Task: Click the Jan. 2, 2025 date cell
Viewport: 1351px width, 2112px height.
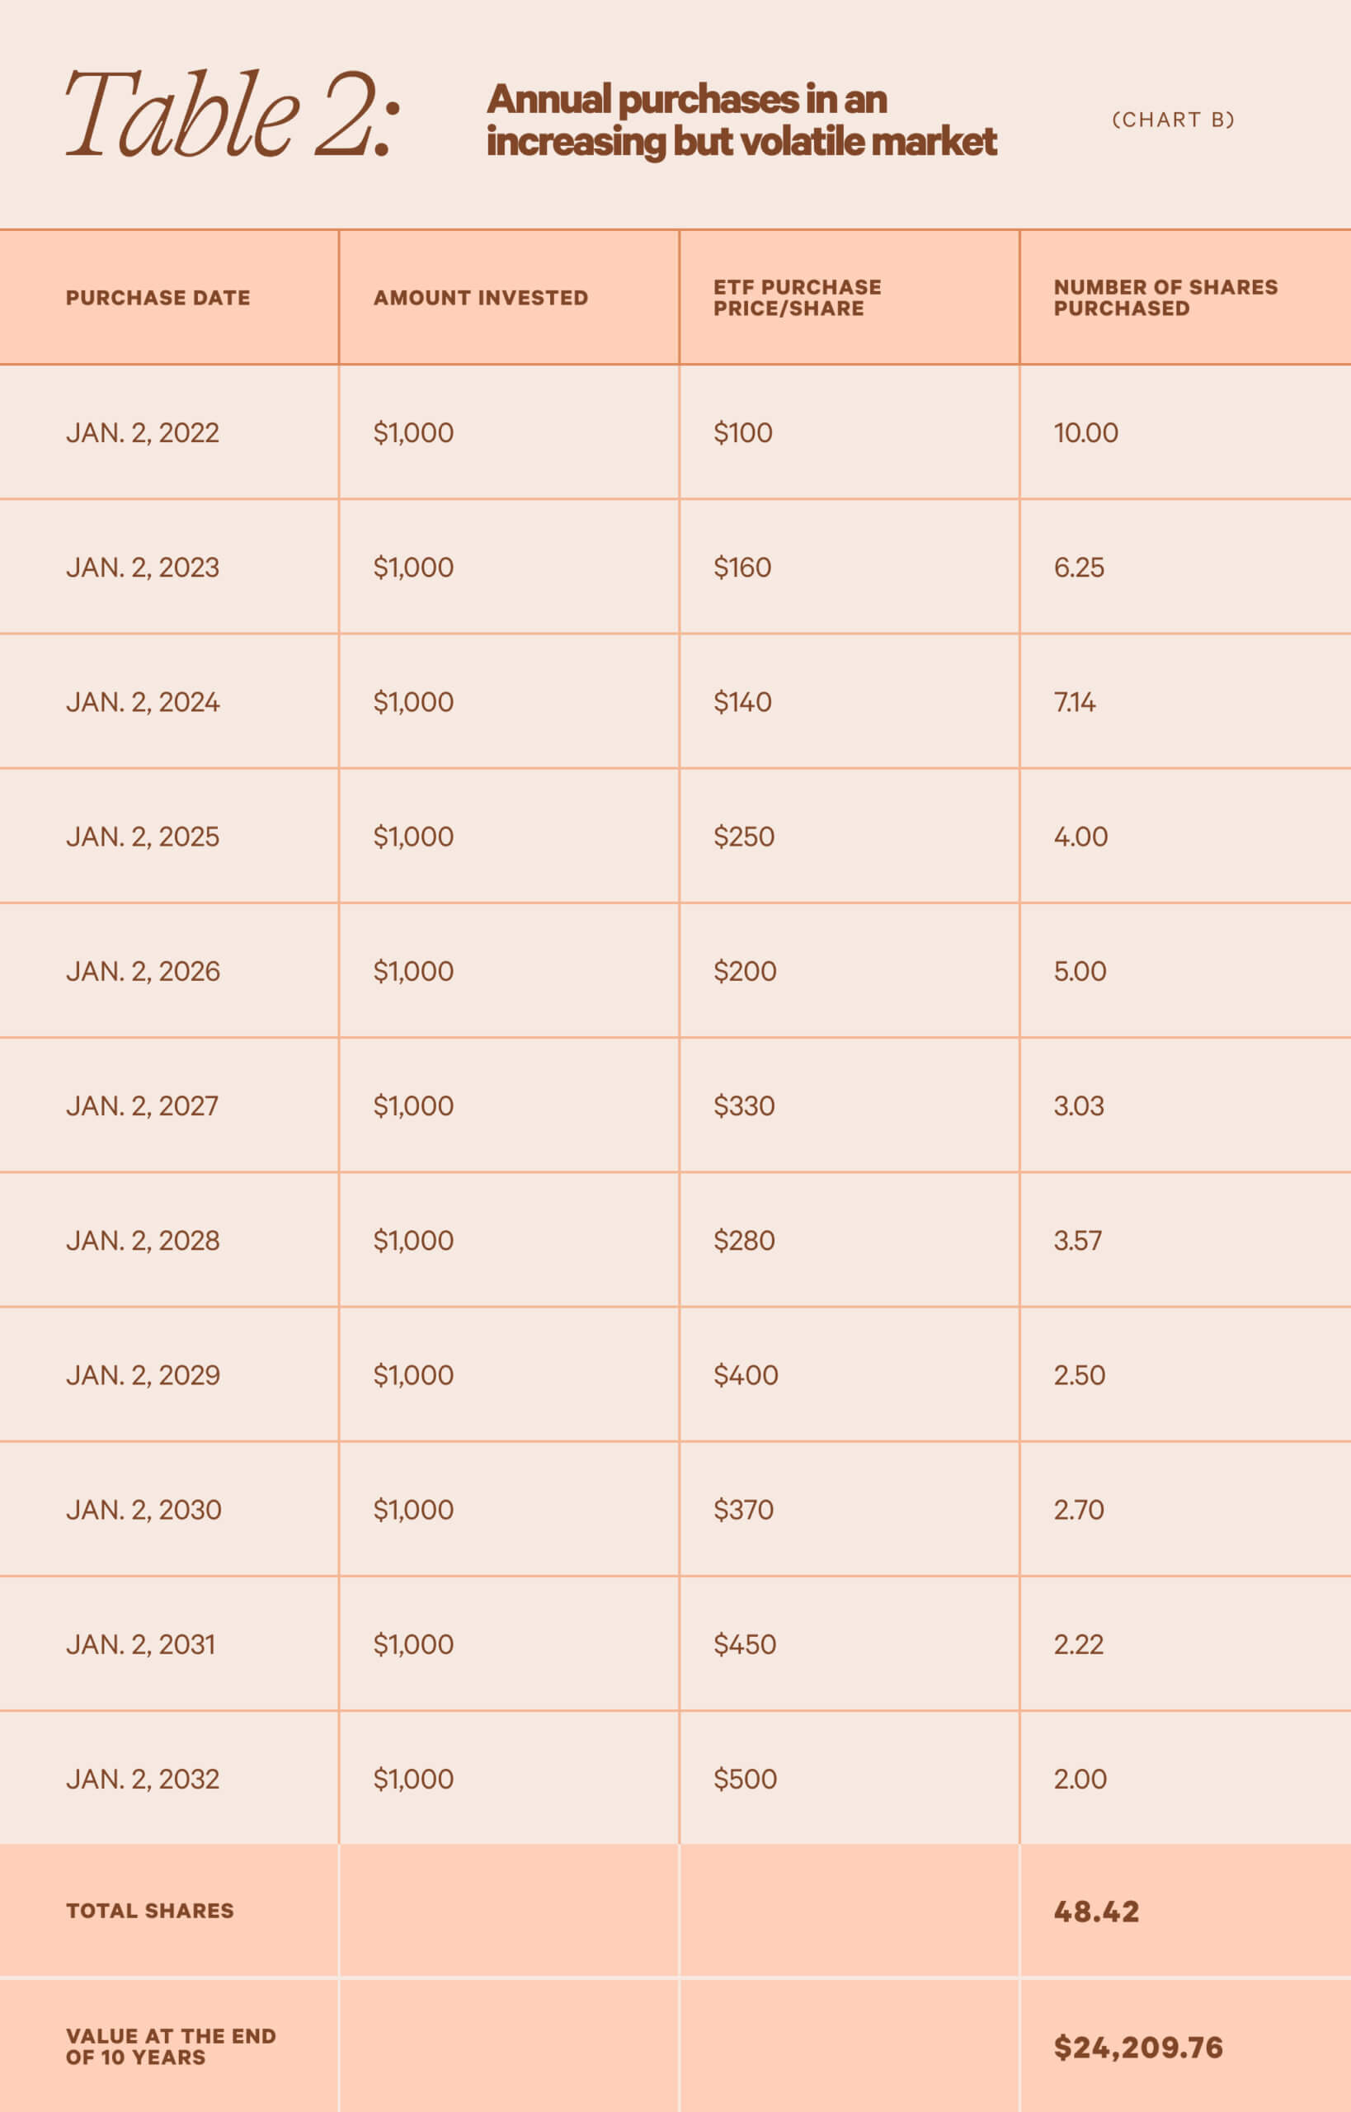Action: pos(142,837)
